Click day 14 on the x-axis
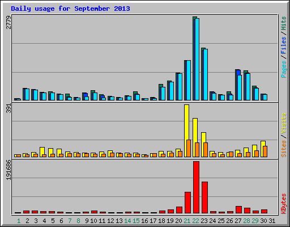Viewport: 290px width, 227px height. click(x=127, y=221)
